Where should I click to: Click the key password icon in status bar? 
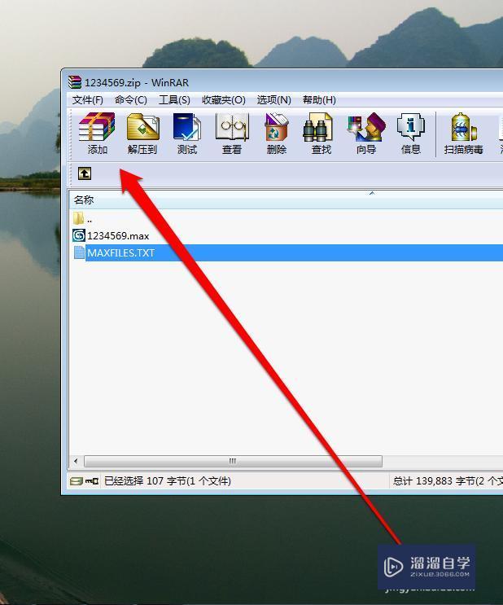pyautogui.click(x=92, y=481)
